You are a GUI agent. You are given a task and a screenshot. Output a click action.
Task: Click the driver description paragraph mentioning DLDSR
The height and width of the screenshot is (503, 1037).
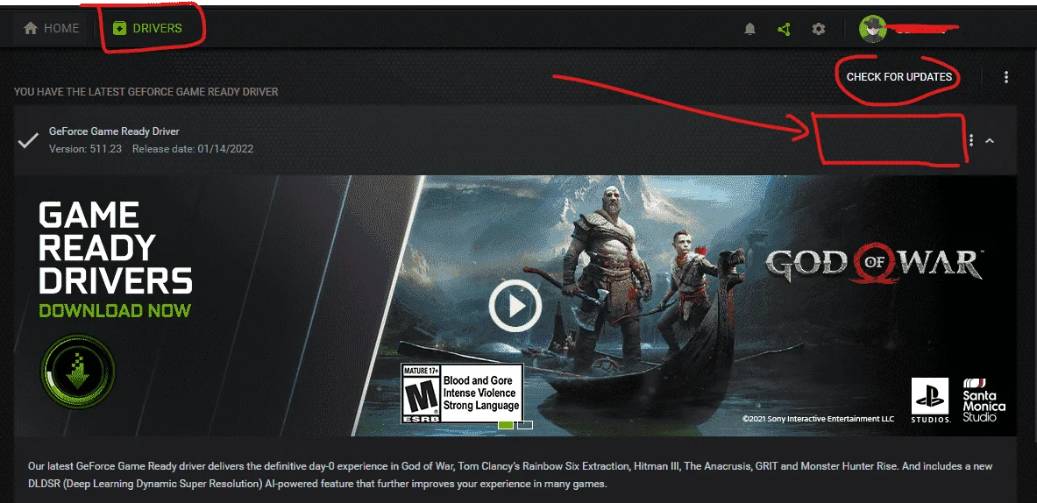point(510,475)
